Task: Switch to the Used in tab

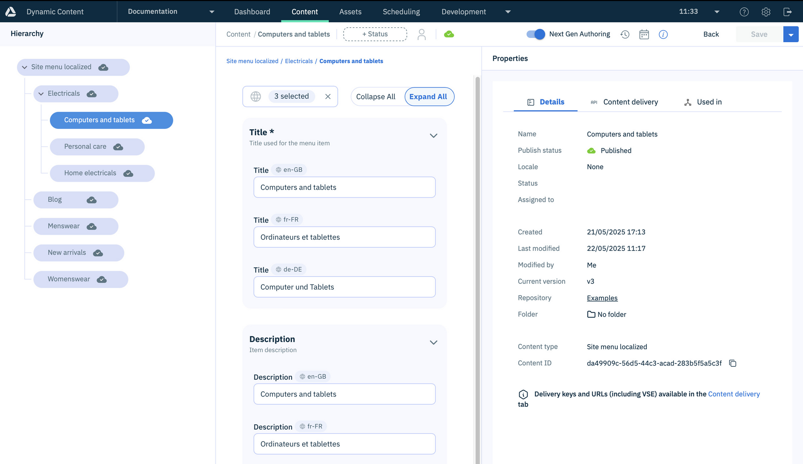Action: point(703,102)
